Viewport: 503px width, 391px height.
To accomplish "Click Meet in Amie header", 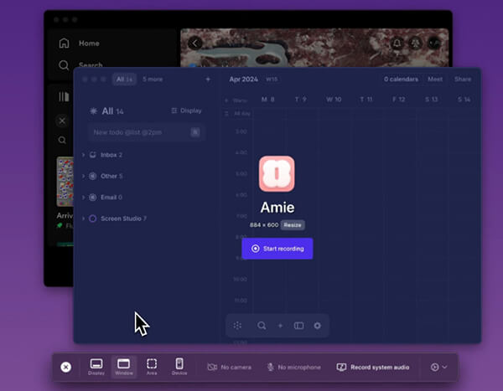I will coord(435,80).
